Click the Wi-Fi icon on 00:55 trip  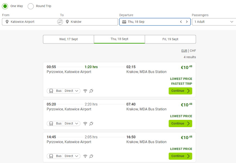[85, 91]
